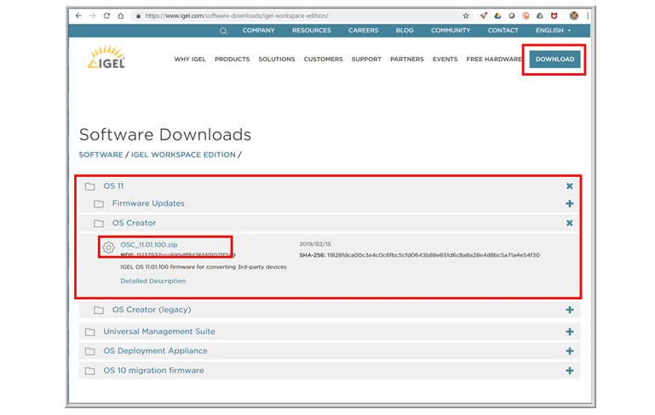This screenshot has width=655, height=415.
Task: Open the Universal Management Suite label
Action: tap(159, 332)
